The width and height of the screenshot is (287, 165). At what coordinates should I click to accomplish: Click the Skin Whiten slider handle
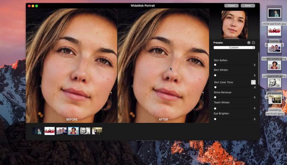click(x=215, y=75)
